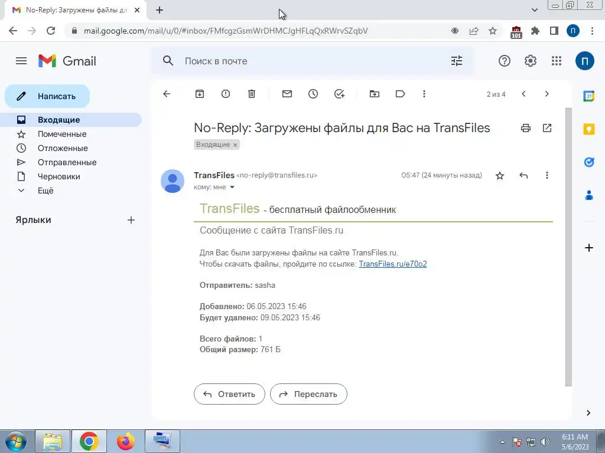
Task: Open Google Tasks side panel
Action: click(589, 162)
